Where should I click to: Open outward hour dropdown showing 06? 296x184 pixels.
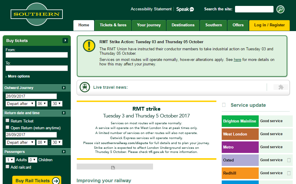[x=42, y=104]
